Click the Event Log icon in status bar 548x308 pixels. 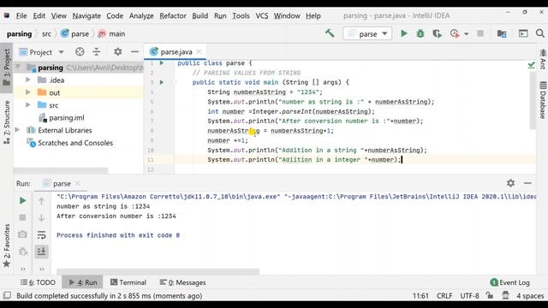click(x=494, y=282)
